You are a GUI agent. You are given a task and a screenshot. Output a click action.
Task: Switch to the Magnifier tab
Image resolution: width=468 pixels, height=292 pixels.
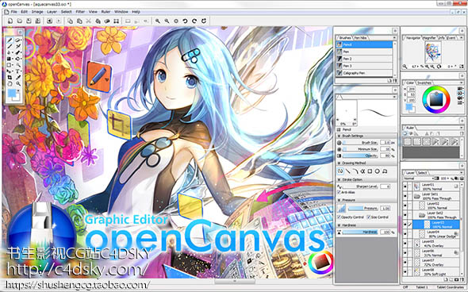(x=430, y=38)
